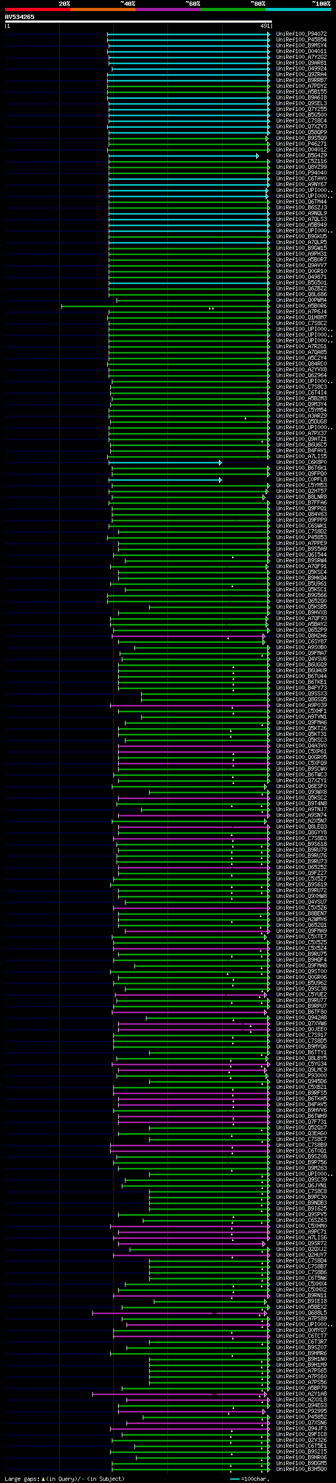Image resolution: width=336 pixels, height=1483 pixels.
Task: Select hit UniRef100_B9MSY4
Action: click(301, 45)
